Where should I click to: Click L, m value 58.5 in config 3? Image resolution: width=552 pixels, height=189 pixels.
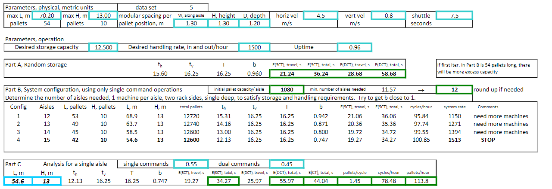click(x=131, y=132)
